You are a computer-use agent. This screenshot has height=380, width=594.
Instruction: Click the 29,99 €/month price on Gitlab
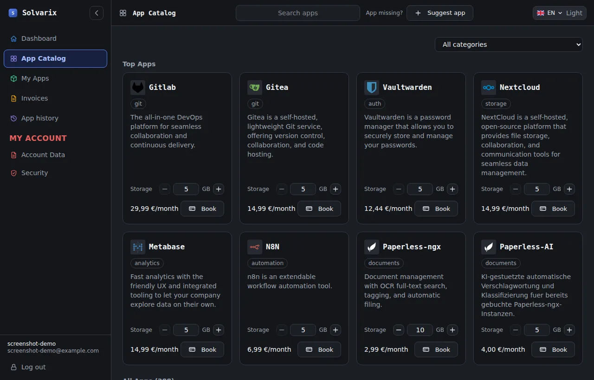[154, 209]
